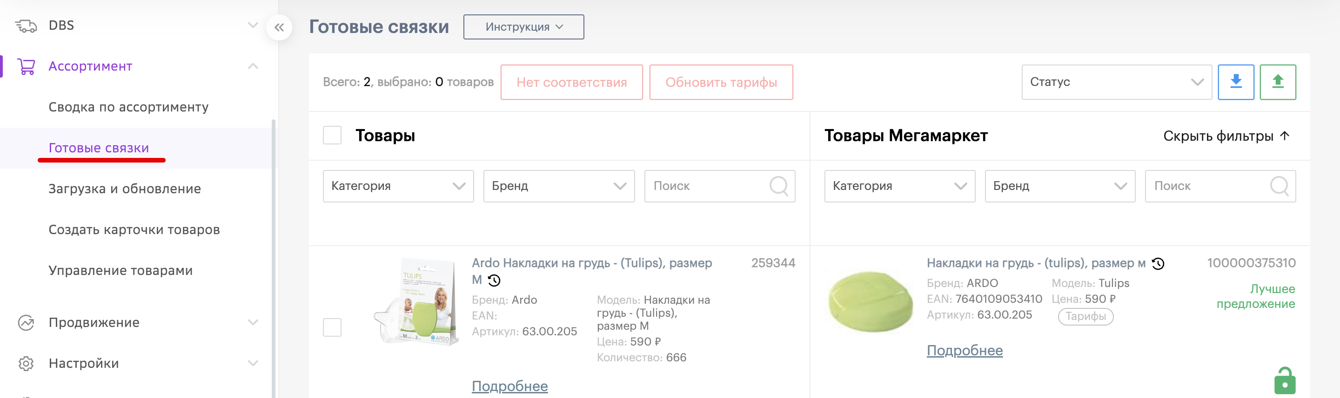Click the Поиск field under Товары Мегамаркет
Screen dimensions: 1340x398
pyautogui.click(x=1220, y=186)
